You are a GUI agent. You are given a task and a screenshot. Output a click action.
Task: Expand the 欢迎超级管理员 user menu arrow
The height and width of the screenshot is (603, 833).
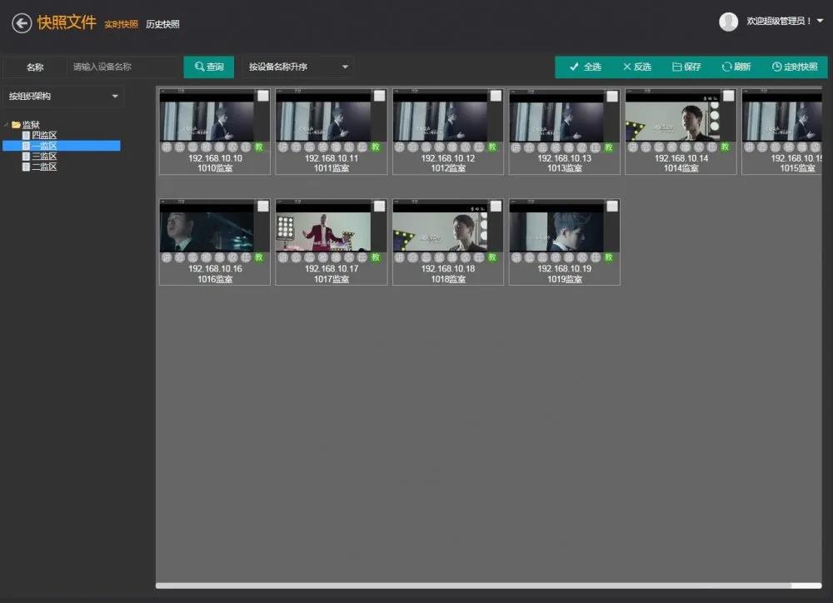point(820,22)
